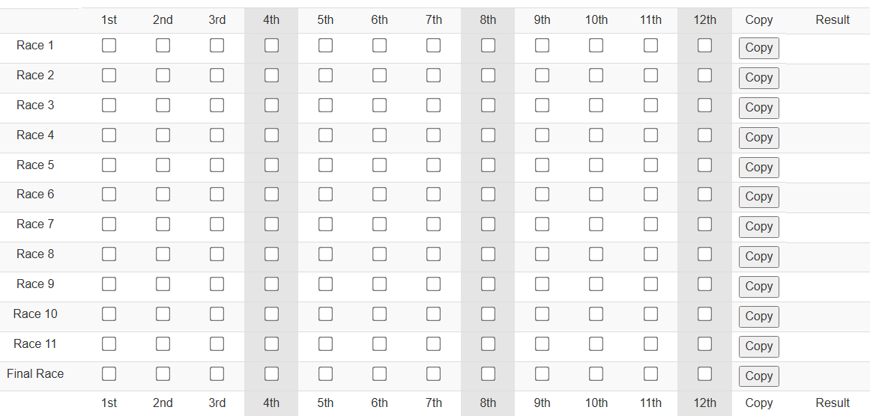Screen dimensions: 870x419
Task: Check 8th place in Race 5
Action: [x=488, y=165]
